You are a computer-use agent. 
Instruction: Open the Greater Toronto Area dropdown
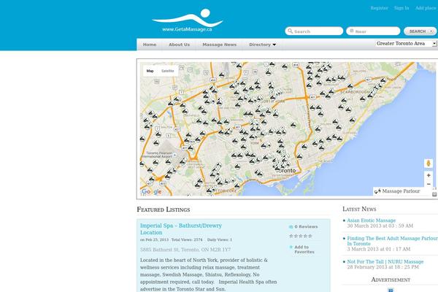click(x=406, y=43)
